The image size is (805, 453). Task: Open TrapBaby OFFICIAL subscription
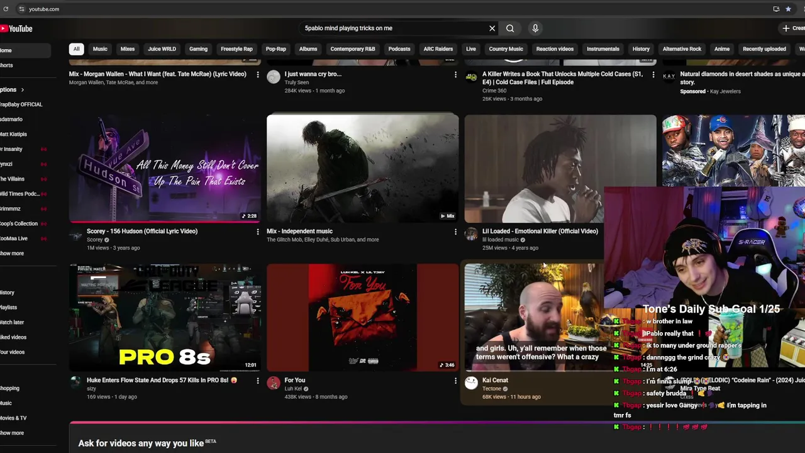(21, 104)
